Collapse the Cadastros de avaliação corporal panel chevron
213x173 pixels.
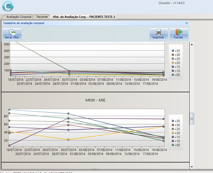click(x=186, y=23)
